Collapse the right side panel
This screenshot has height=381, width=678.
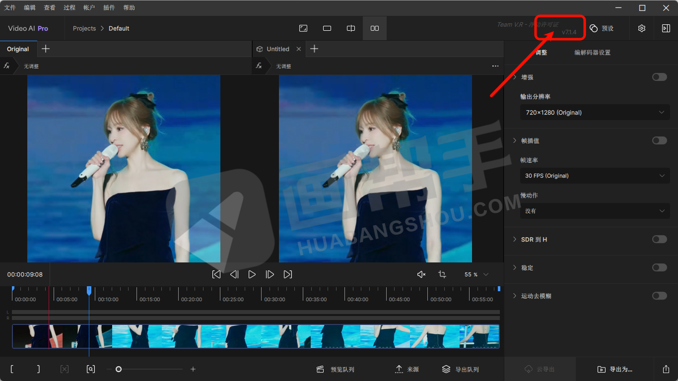coord(666,28)
